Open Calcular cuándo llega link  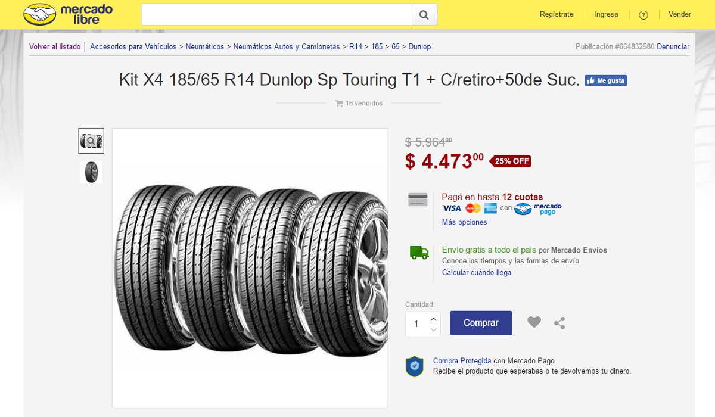click(x=476, y=272)
